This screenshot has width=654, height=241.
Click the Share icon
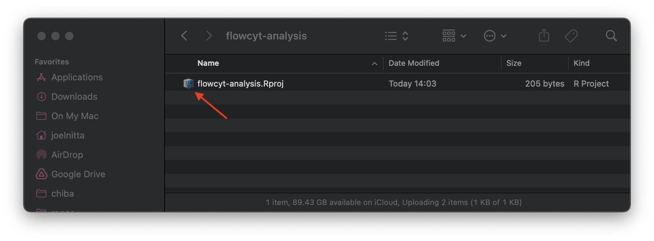544,36
